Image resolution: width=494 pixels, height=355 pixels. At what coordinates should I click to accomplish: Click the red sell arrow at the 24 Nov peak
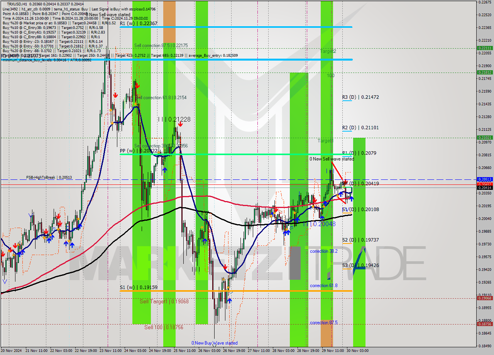[137, 86]
